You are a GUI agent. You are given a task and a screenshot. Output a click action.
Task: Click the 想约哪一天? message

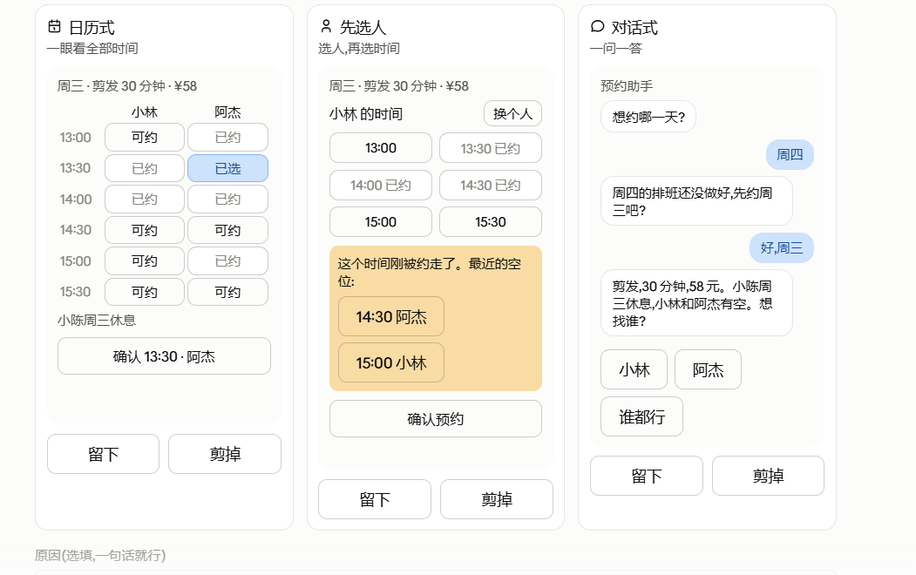tap(648, 117)
